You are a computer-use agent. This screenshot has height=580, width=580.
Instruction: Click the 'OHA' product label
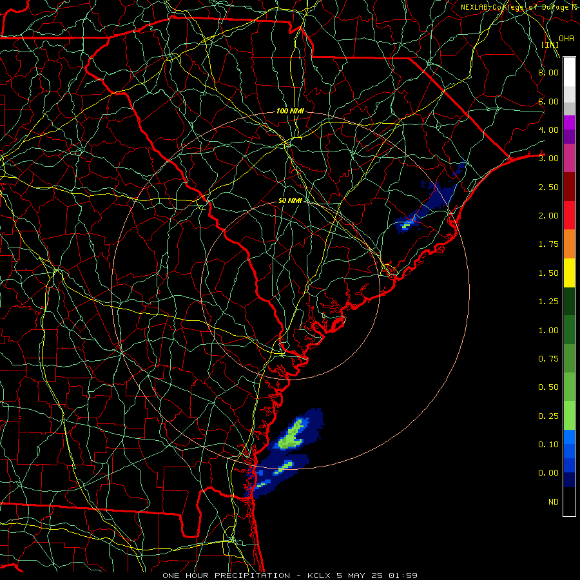566,39
